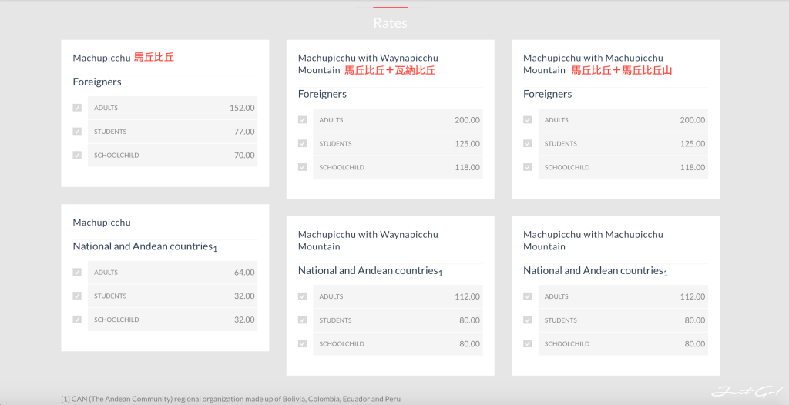The width and height of the screenshot is (789, 405).
Task: Toggle Students checkbox for Machupicchu Mountain Foreigners
Action: click(527, 143)
